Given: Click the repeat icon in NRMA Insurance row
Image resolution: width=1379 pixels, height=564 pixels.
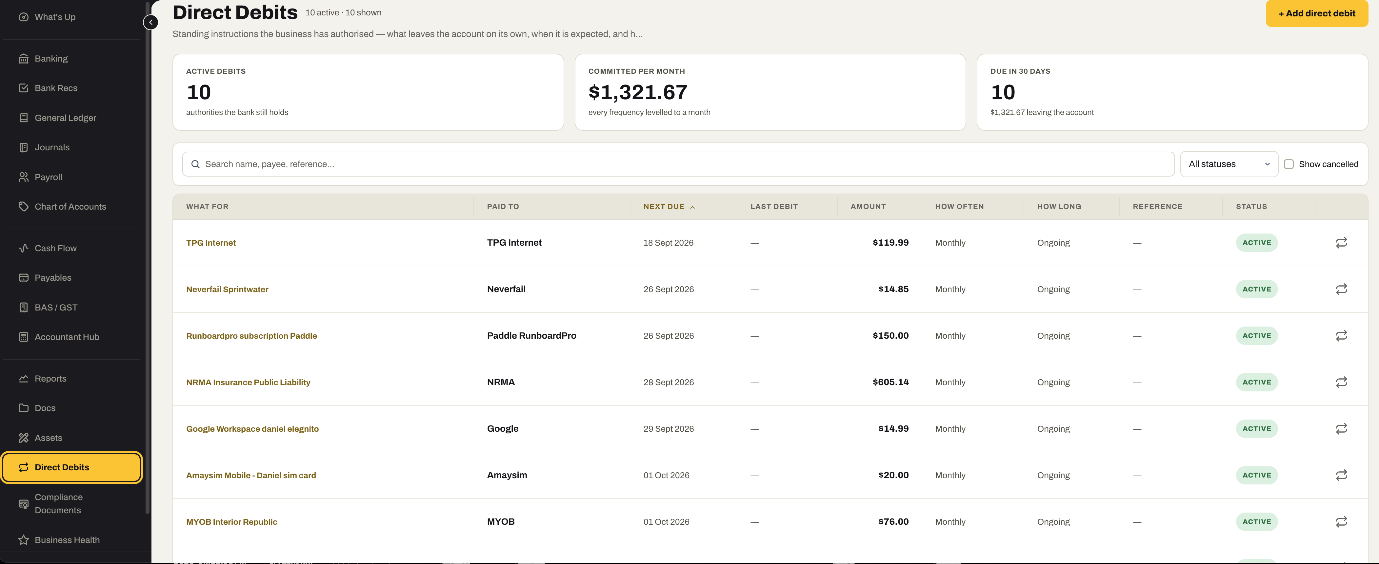Looking at the screenshot, I should tap(1341, 382).
